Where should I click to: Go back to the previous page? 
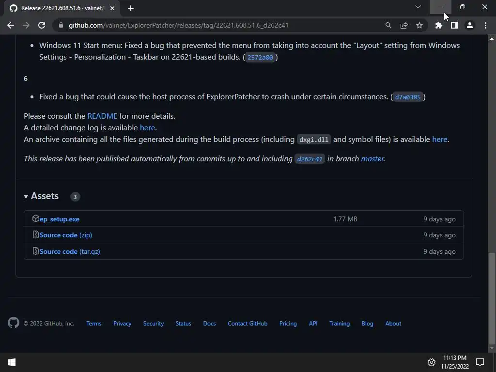(11, 25)
